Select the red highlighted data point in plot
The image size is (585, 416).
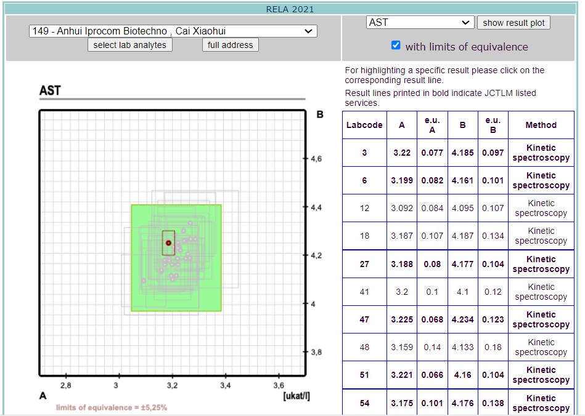click(x=168, y=243)
